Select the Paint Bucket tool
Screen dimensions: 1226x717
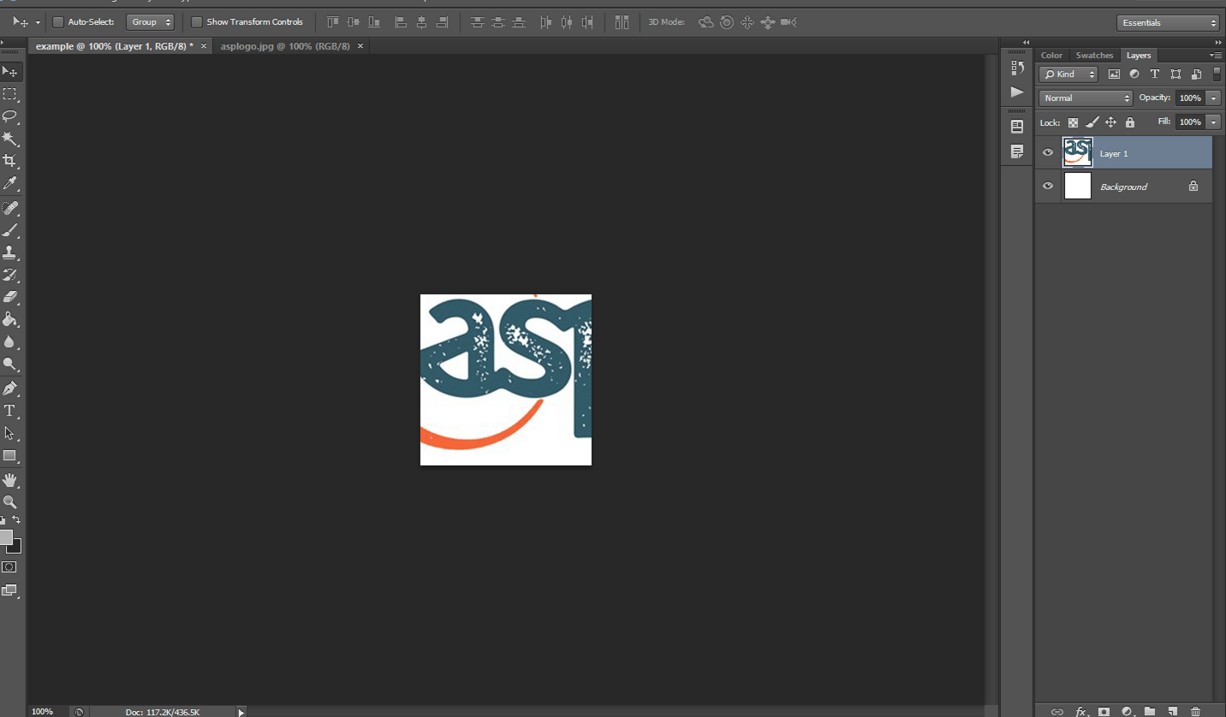[10, 319]
